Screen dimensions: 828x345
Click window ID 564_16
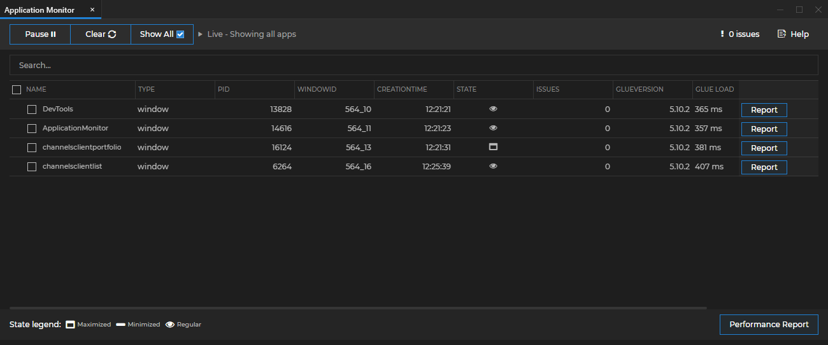pos(359,167)
